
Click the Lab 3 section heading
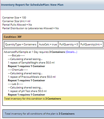(15, 84)
